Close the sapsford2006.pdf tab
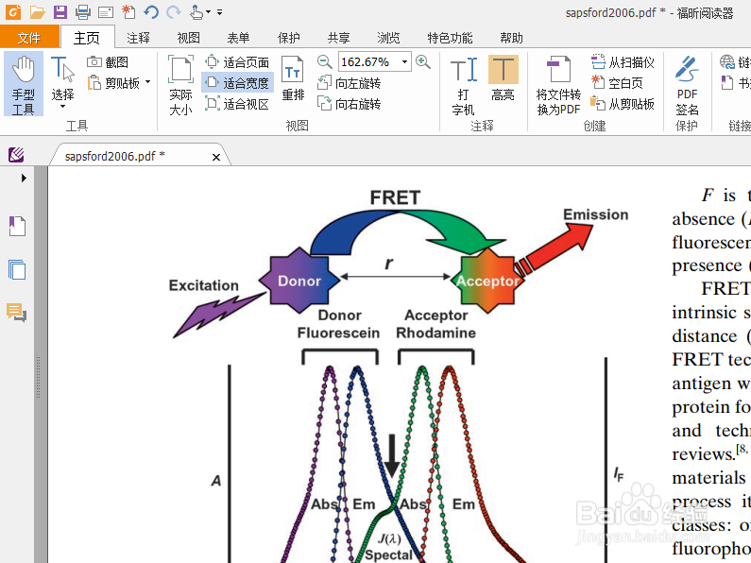 tap(216, 157)
